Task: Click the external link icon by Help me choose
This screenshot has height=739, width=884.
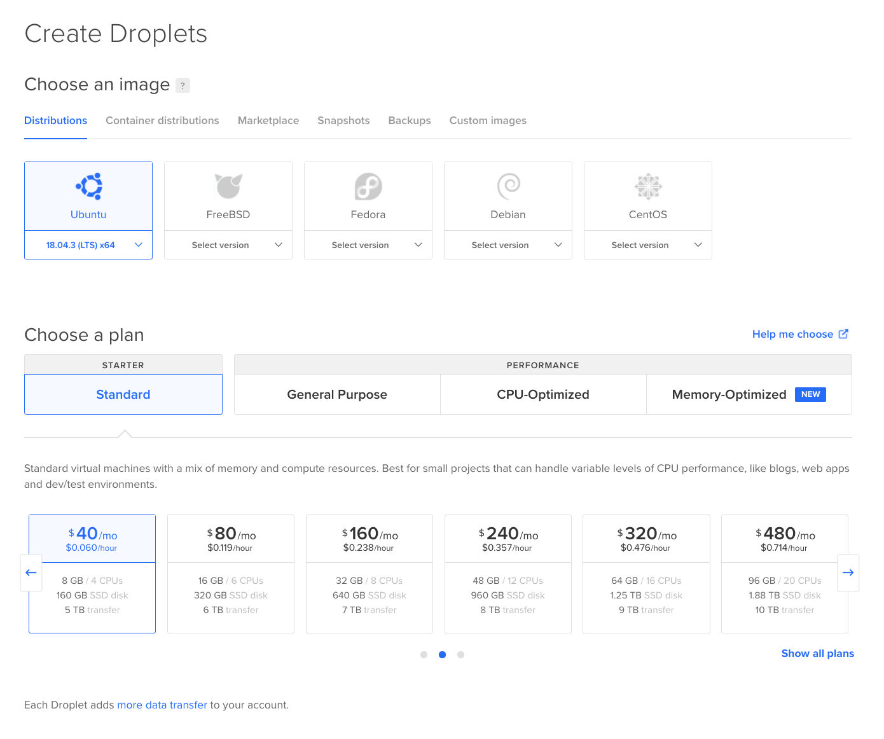Action: click(843, 334)
